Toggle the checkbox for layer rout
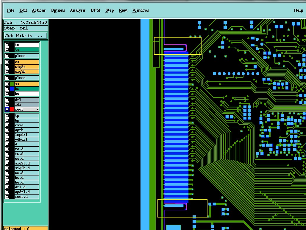This screenshot has width=306, height=230. (x=7, y=110)
